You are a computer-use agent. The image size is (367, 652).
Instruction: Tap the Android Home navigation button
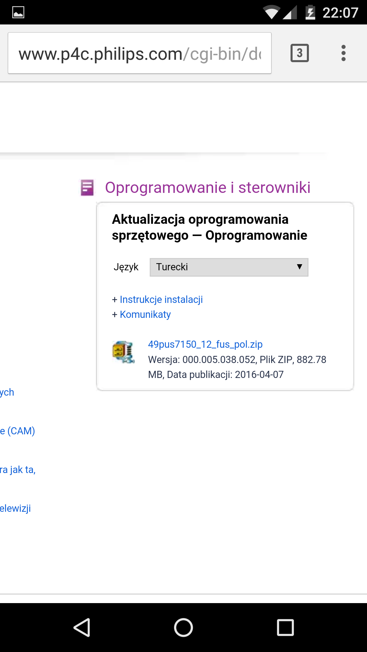[x=183, y=627]
